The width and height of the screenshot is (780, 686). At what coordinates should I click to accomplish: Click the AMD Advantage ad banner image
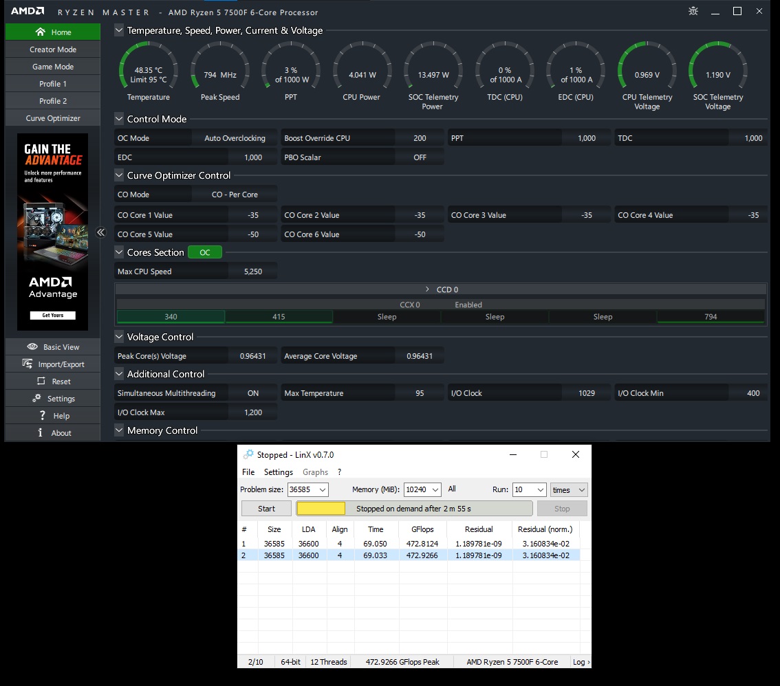point(53,232)
